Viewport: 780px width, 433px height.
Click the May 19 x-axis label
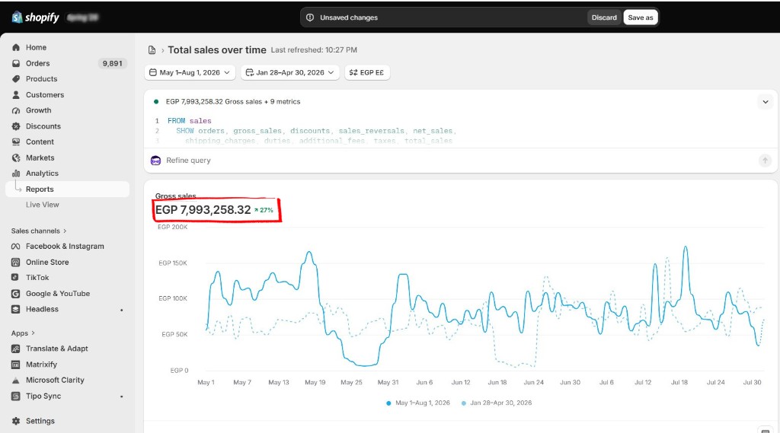(x=315, y=382)
